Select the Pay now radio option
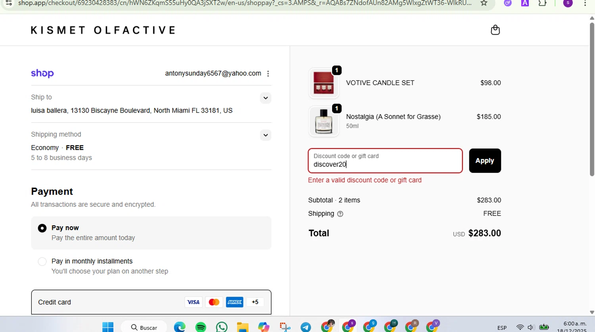 click(x=42, y=228)
